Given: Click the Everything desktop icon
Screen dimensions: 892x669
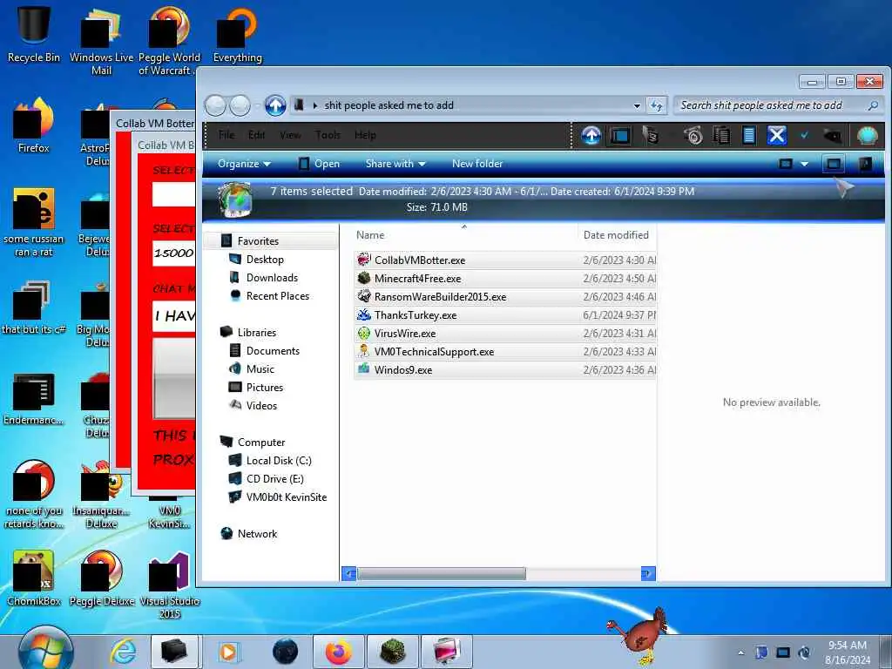Looking at the screenshot, I should point(237,34).
